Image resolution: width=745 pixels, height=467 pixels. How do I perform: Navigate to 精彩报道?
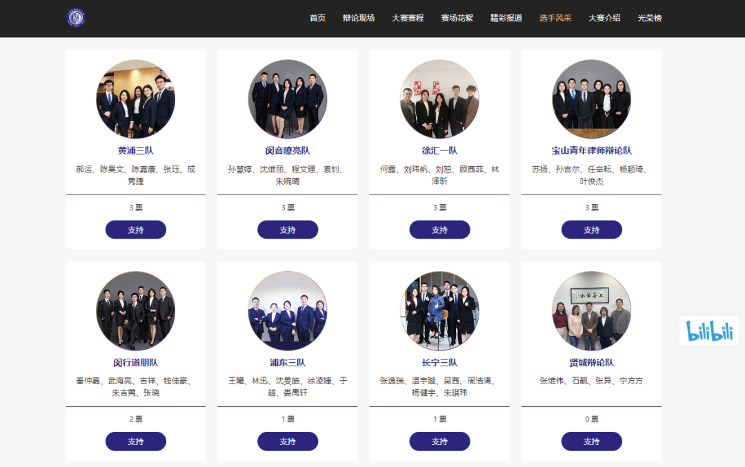click(506, 18)
